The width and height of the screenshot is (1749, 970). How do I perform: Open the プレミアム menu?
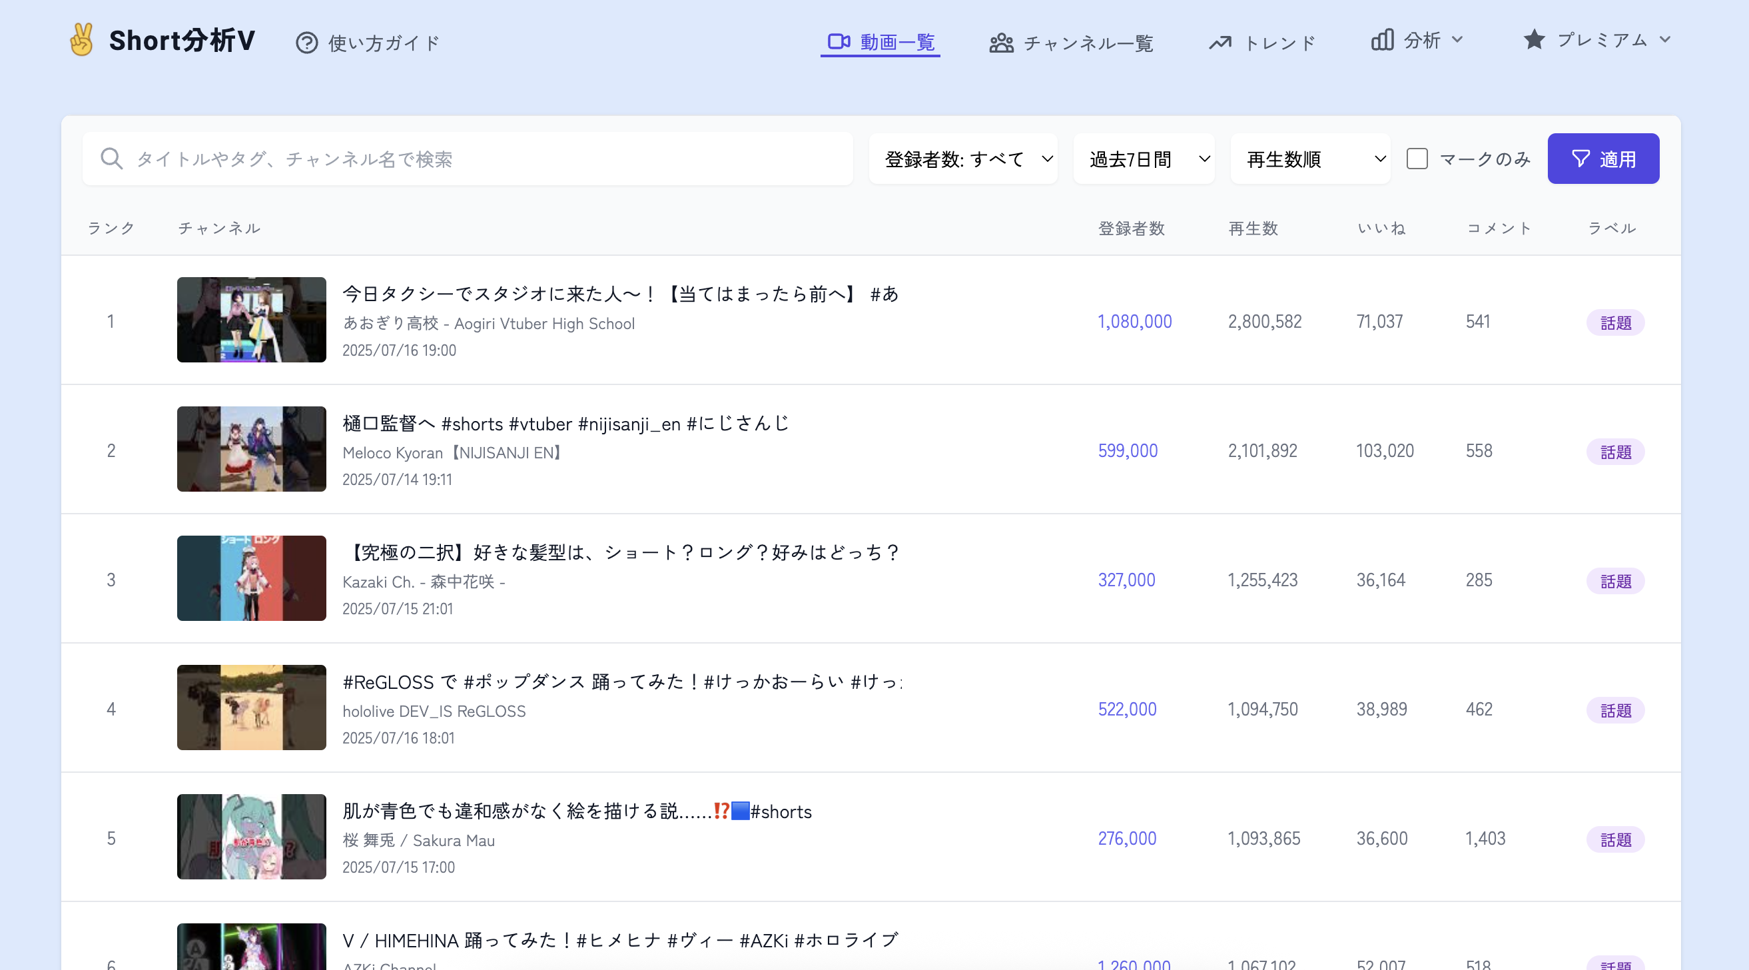pyautogui.click(x=1596, y=39)
